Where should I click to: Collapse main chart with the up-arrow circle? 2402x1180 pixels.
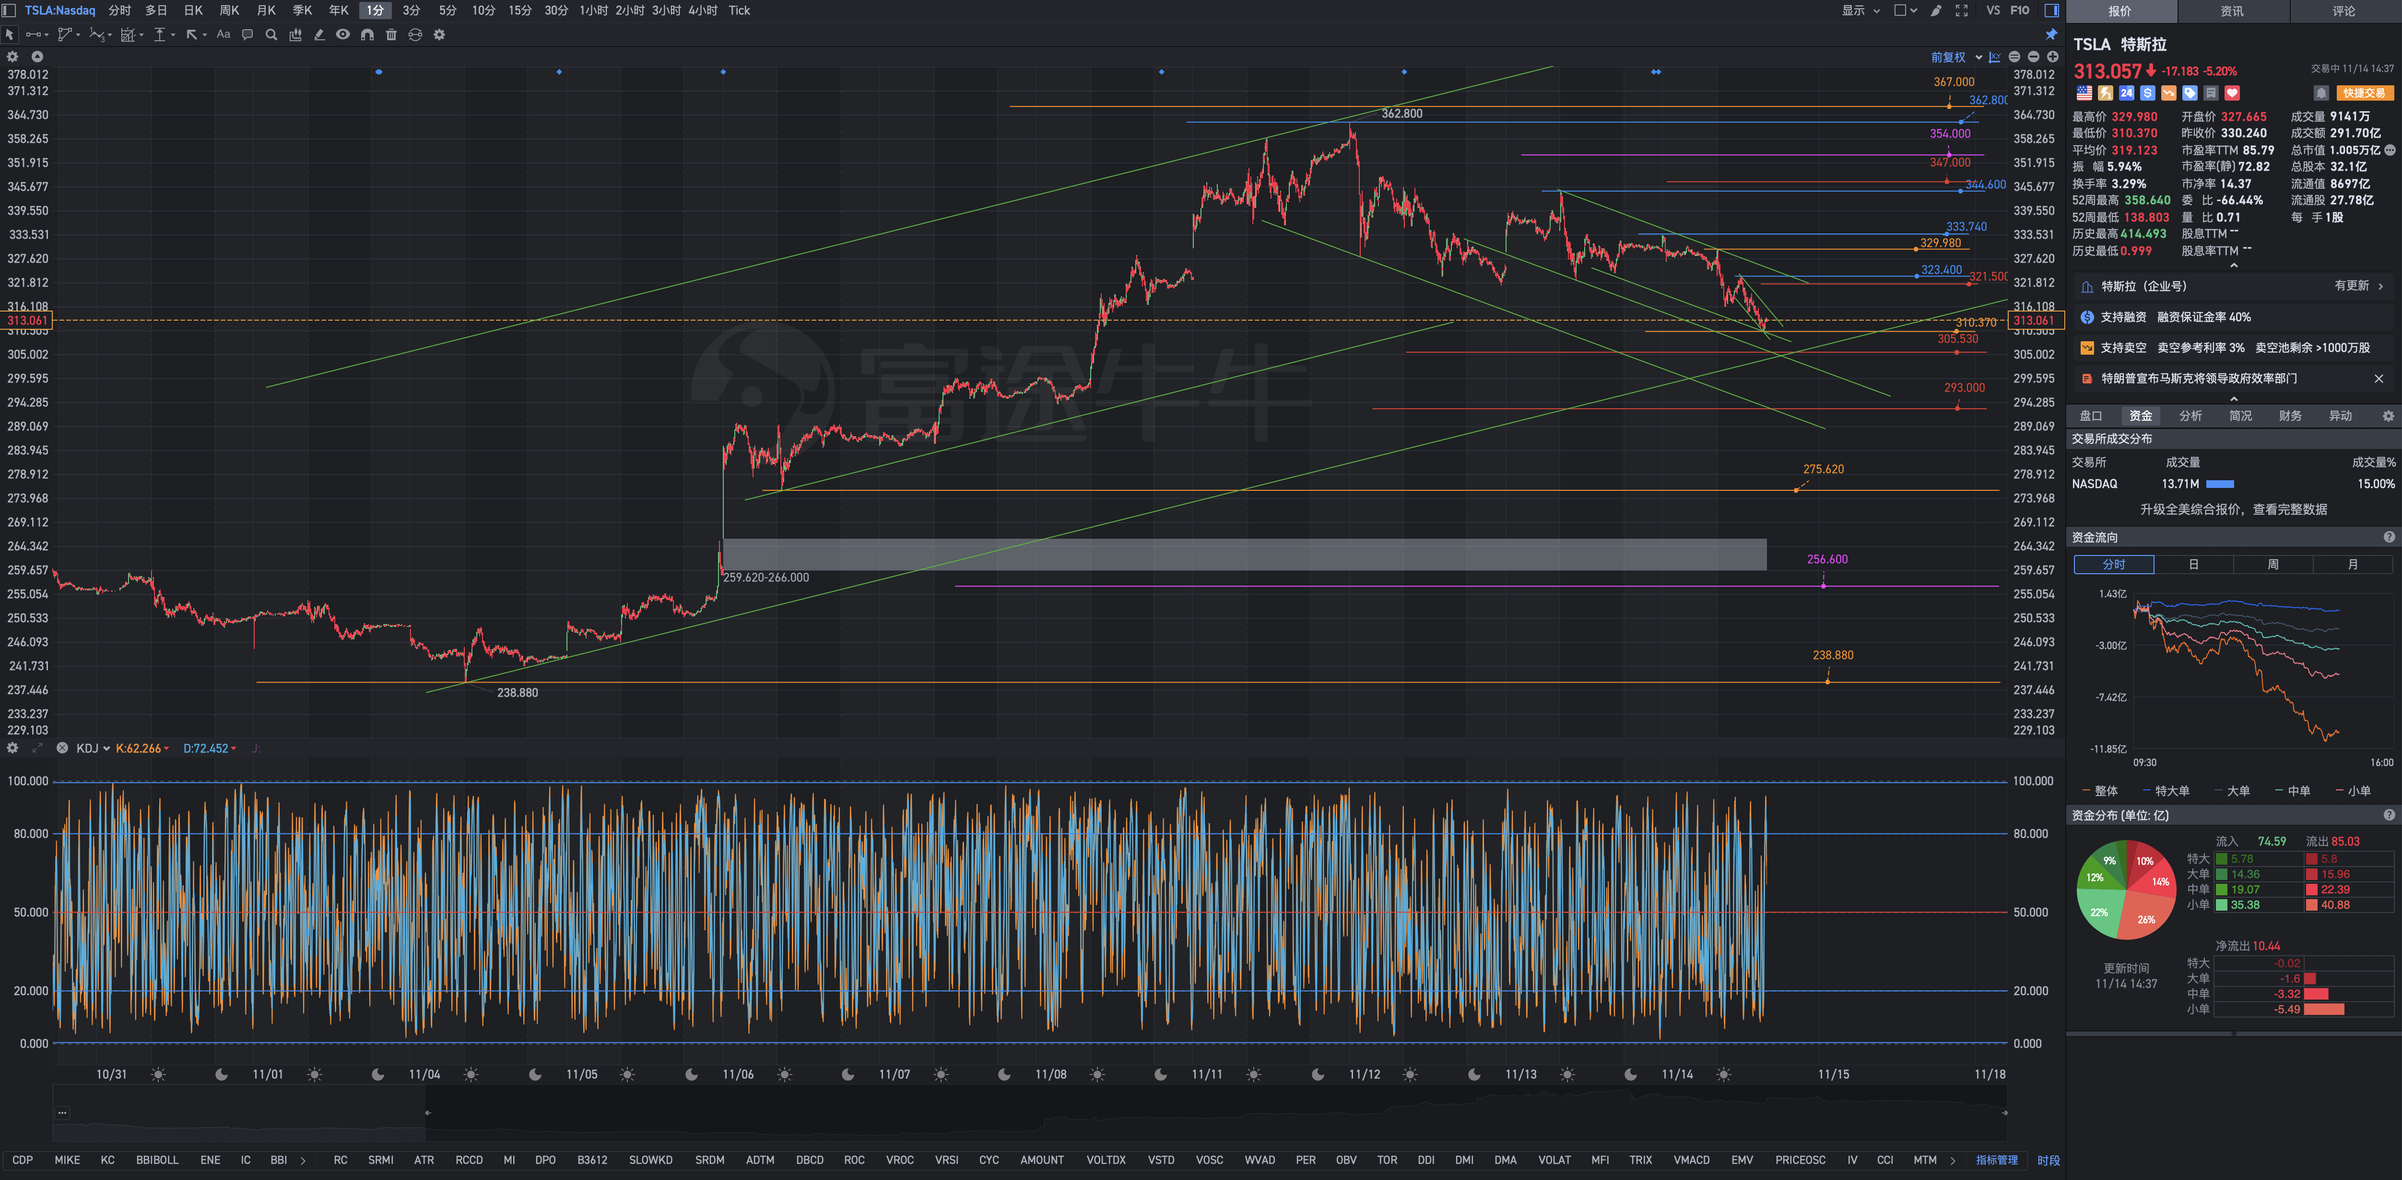point(37,57)
